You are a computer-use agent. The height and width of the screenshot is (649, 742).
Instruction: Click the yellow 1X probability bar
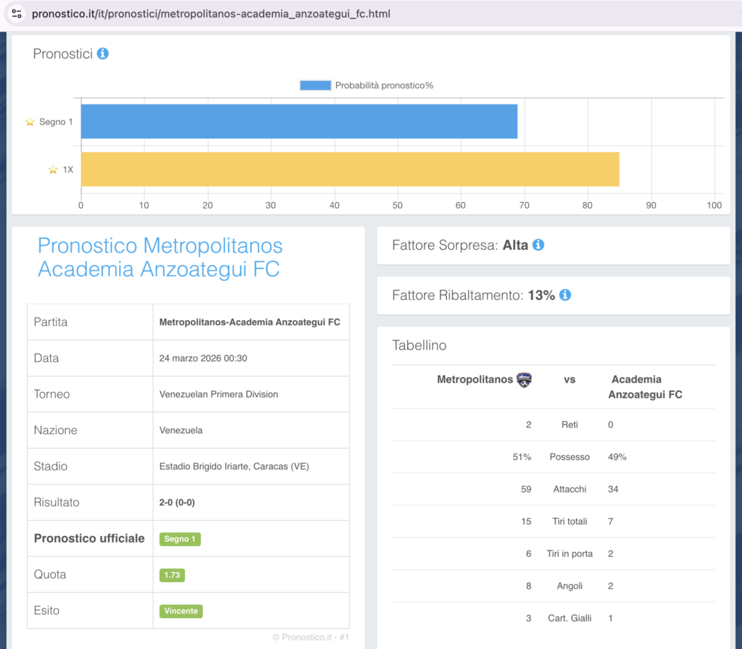[349, 169]
